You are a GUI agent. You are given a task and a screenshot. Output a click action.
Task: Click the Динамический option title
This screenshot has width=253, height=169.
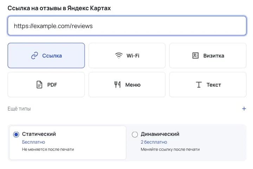pos(160,134)
